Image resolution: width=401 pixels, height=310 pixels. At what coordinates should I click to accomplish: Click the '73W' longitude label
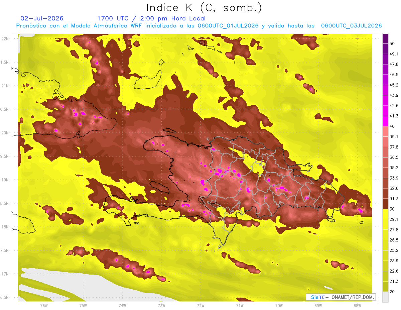click(161, 305)
